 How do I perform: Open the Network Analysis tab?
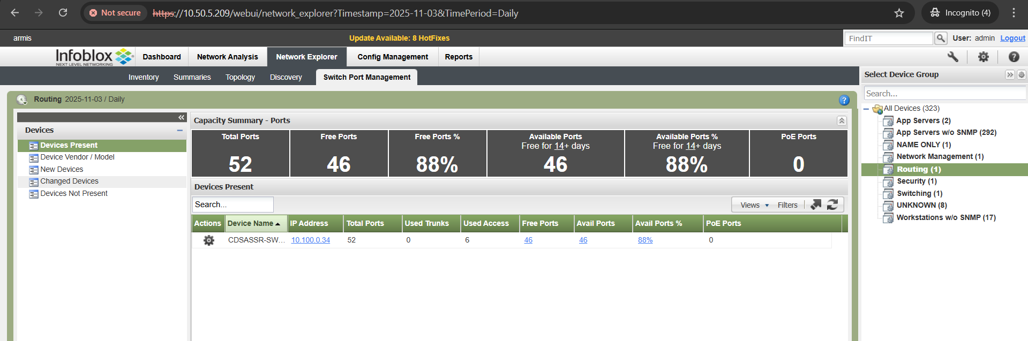coord(227,57)
